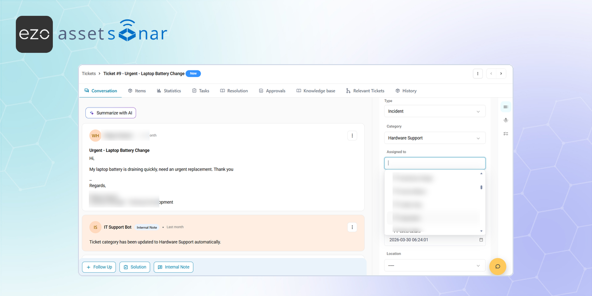This screenshot has height=296, width=592.
Task: Switch to the Approvals tab
Action: click(x=272, y=91)
